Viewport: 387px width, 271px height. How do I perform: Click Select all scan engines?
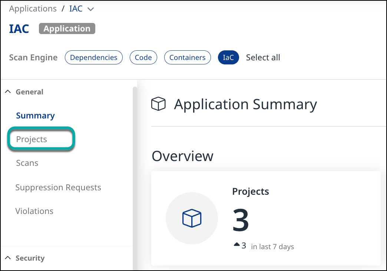point(263,57)
